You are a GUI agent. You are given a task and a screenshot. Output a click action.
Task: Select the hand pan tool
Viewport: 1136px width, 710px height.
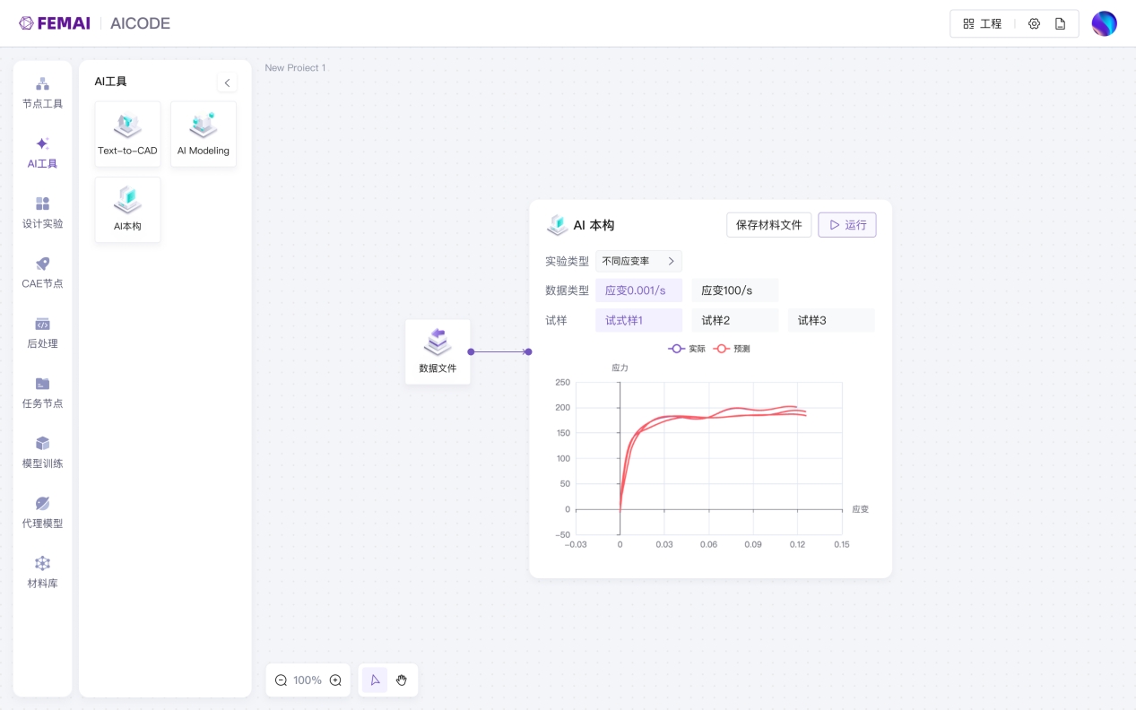402,680
